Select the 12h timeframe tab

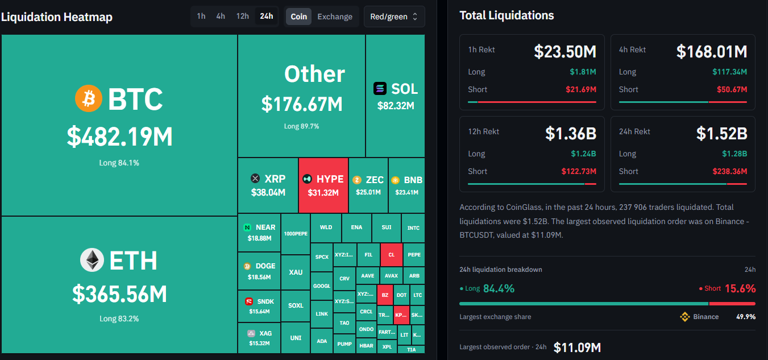pos(243,16)
